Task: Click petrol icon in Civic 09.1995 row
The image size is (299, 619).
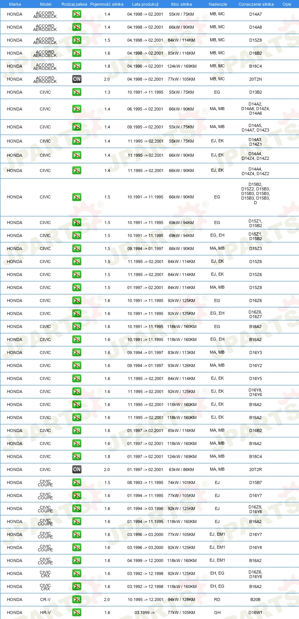Action: [x=77, y=127]
